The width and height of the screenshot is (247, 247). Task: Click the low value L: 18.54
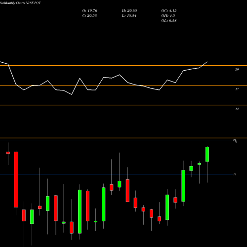point(129,16)
